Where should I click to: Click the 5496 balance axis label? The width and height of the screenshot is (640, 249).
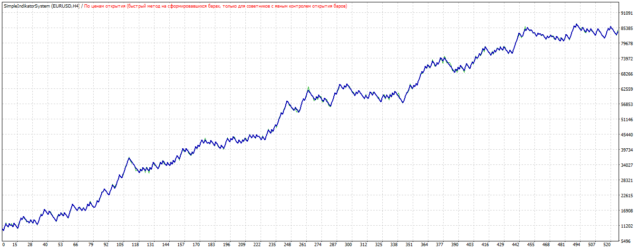pos(626,241)
